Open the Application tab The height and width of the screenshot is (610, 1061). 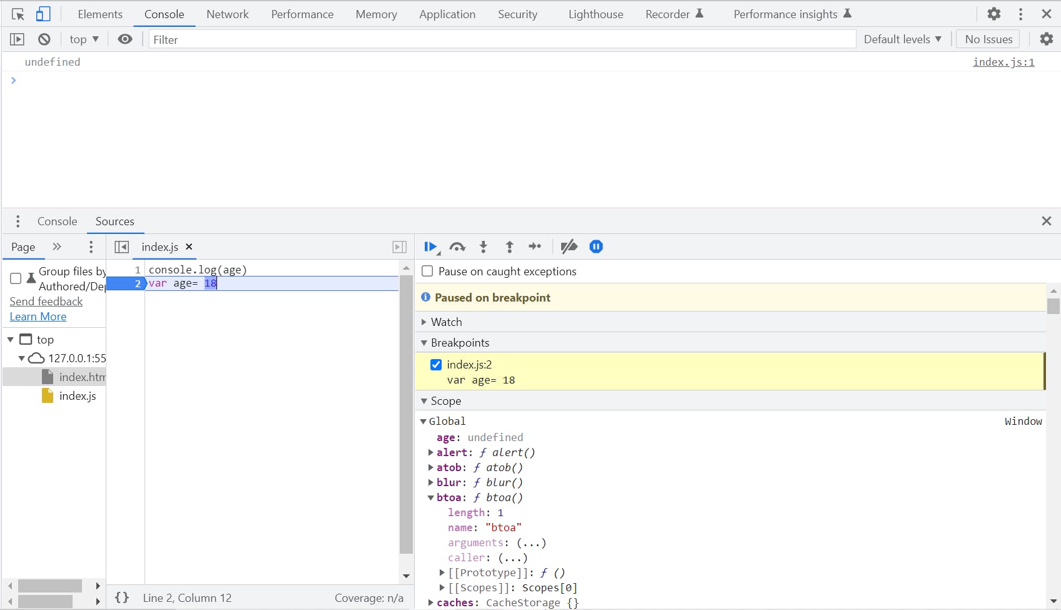pyautogui.click(x=447, y=14)
